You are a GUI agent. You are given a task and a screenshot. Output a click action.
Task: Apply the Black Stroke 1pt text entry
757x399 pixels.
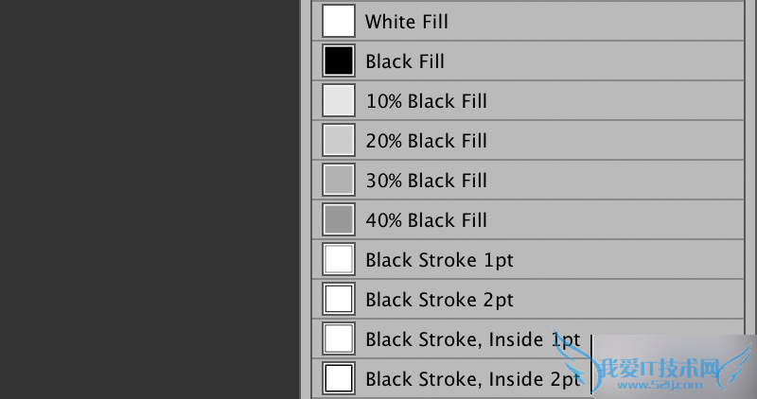coord(439,260)
